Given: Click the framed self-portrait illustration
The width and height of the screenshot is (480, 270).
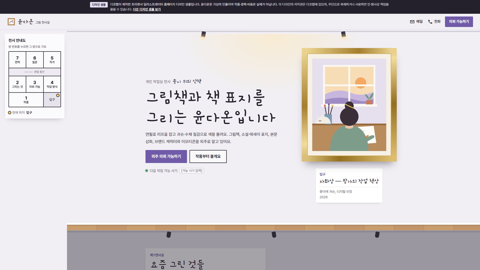Looking at the screenshot, I should [349, 105].
